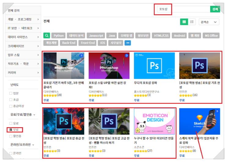Click the search input field containing 포토샵
This screenshot has width=227, height=162.
[x=183, y=9]
